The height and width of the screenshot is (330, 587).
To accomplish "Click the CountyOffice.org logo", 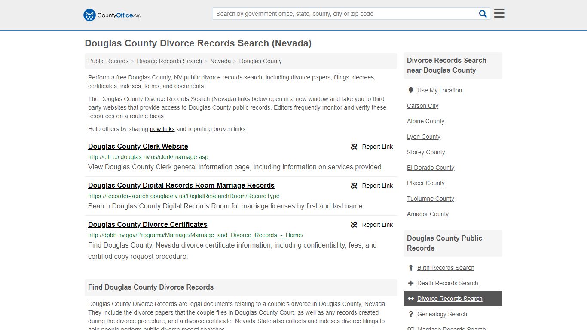I will pos(112,15).
